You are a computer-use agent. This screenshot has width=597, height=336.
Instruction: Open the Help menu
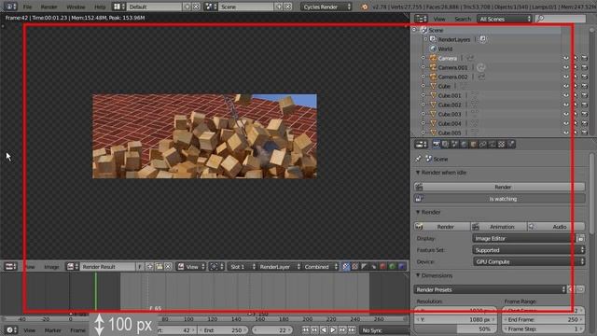(100, 7)
